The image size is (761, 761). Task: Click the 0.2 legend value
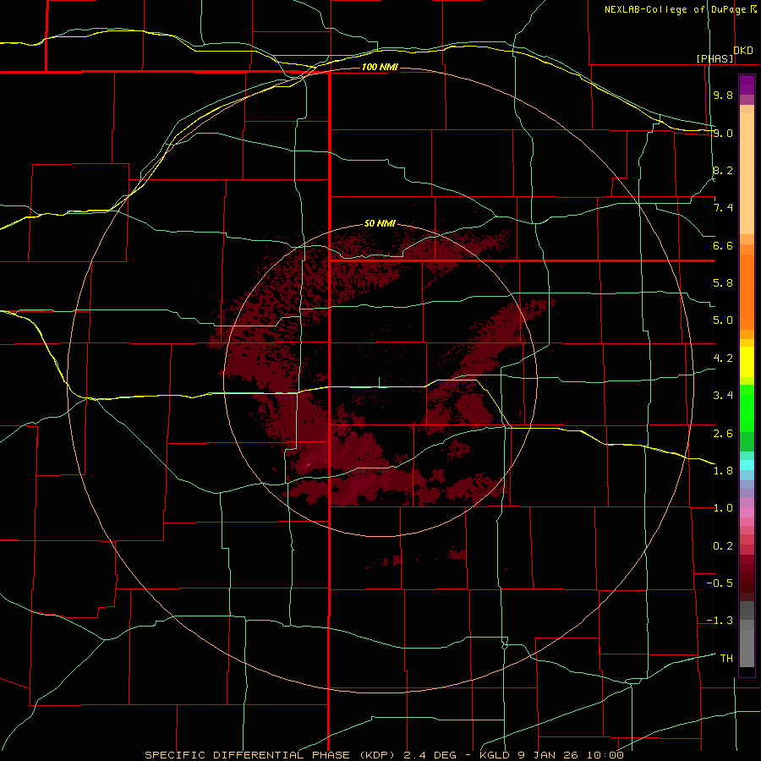(x=723, y=546)
